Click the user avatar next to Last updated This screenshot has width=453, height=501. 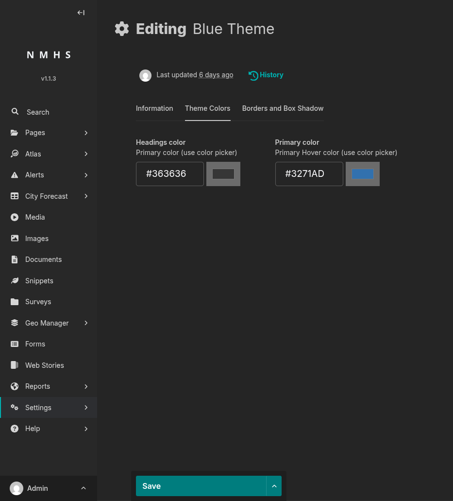145,75
